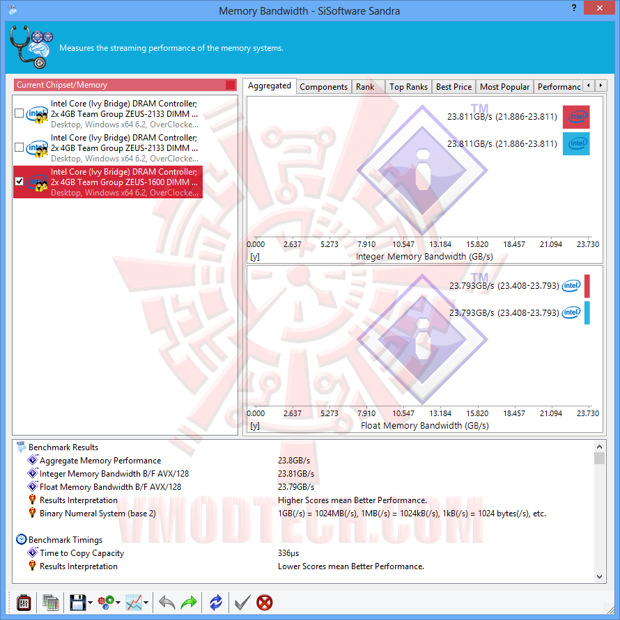Click the Sandra icon in title bar
Screen dimensions: 620x620
(13, 10)
